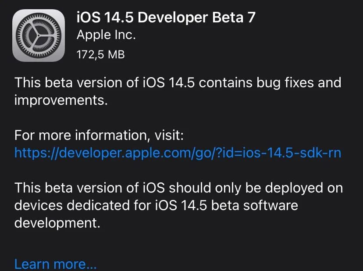
Task: Click the word "development." ending the warning
Action: [x=57, y=223]
